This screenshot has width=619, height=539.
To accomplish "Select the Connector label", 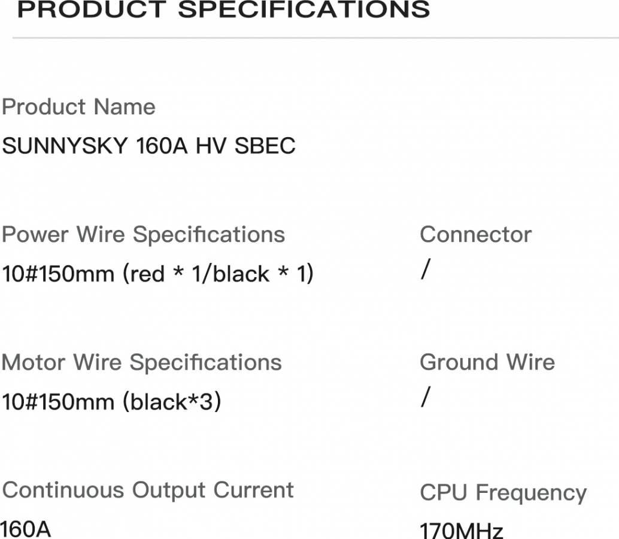I will [x=476, y=235].
